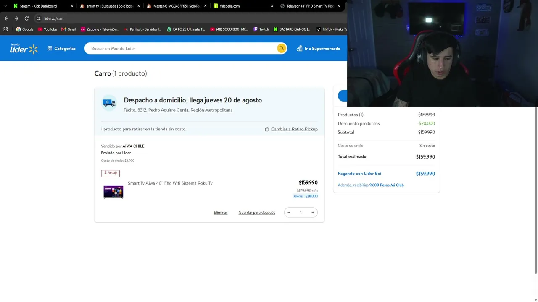Close the falabella.com tab
Viewport: 538px width, 302px height.
tap(272, 6)
